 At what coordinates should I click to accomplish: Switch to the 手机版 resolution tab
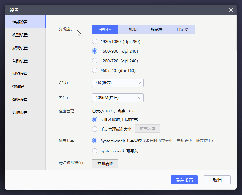click(x=131, y=30)
